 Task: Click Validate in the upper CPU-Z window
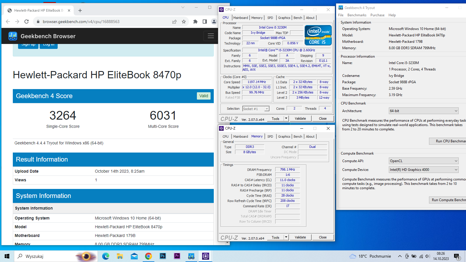coord(300,118)
